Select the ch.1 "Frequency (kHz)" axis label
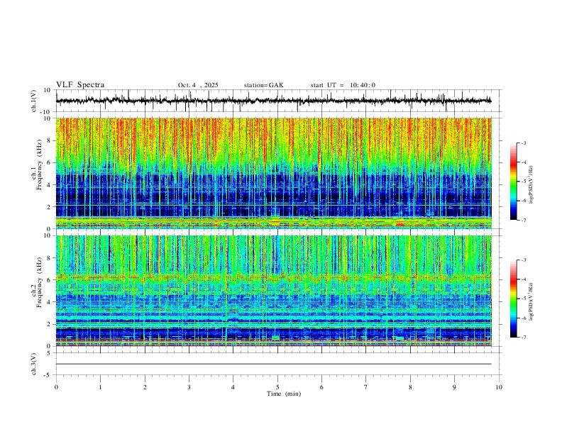562x434 pixels. click(x=39, y=165)
